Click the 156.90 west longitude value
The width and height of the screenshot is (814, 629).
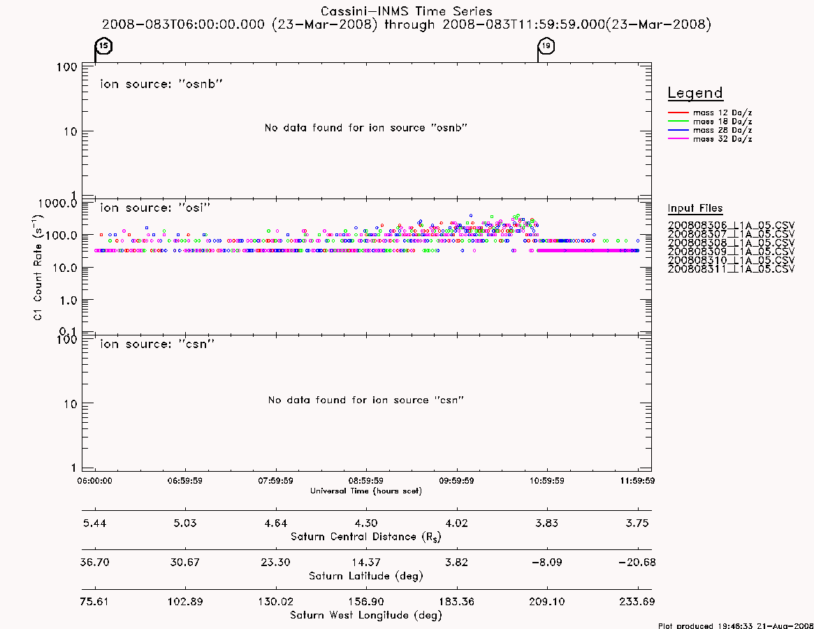point(366,602)
